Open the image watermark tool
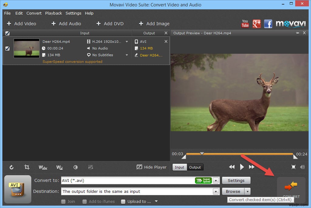 pyautogui.click(x=60, y=167)
